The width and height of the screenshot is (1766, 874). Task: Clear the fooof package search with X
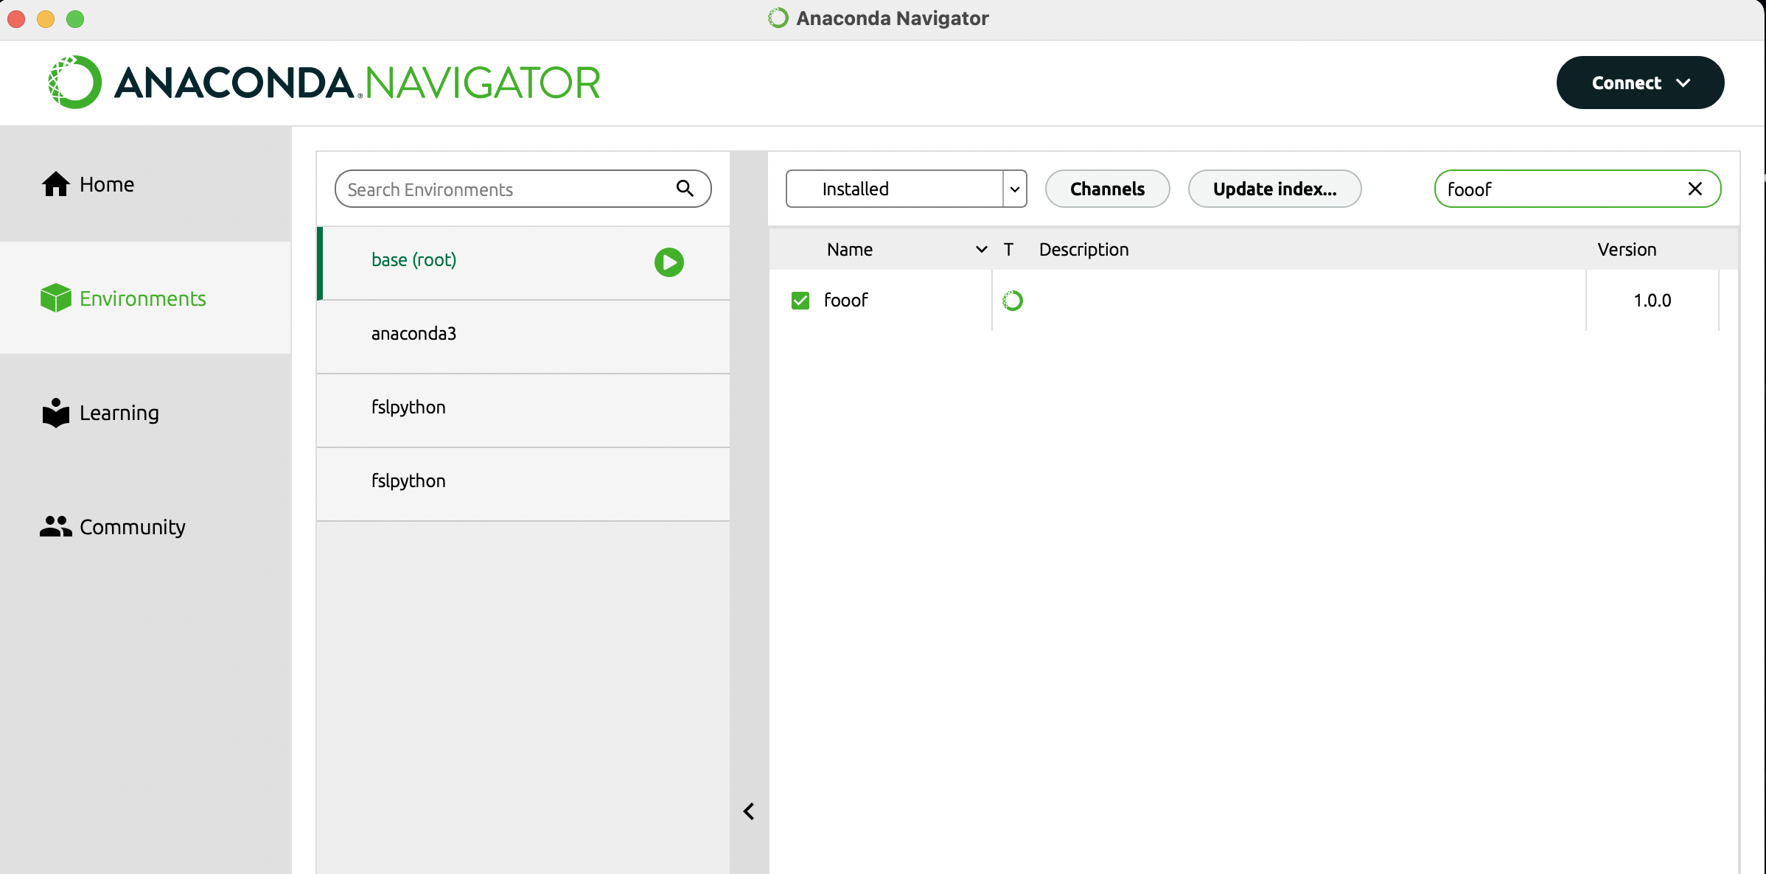pyautogui.click(x=1695, y=189)
